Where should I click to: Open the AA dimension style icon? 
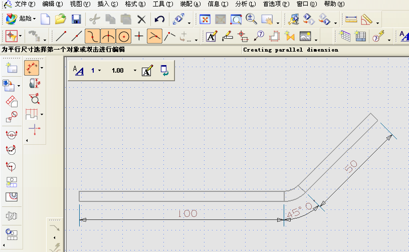(78, 71)
